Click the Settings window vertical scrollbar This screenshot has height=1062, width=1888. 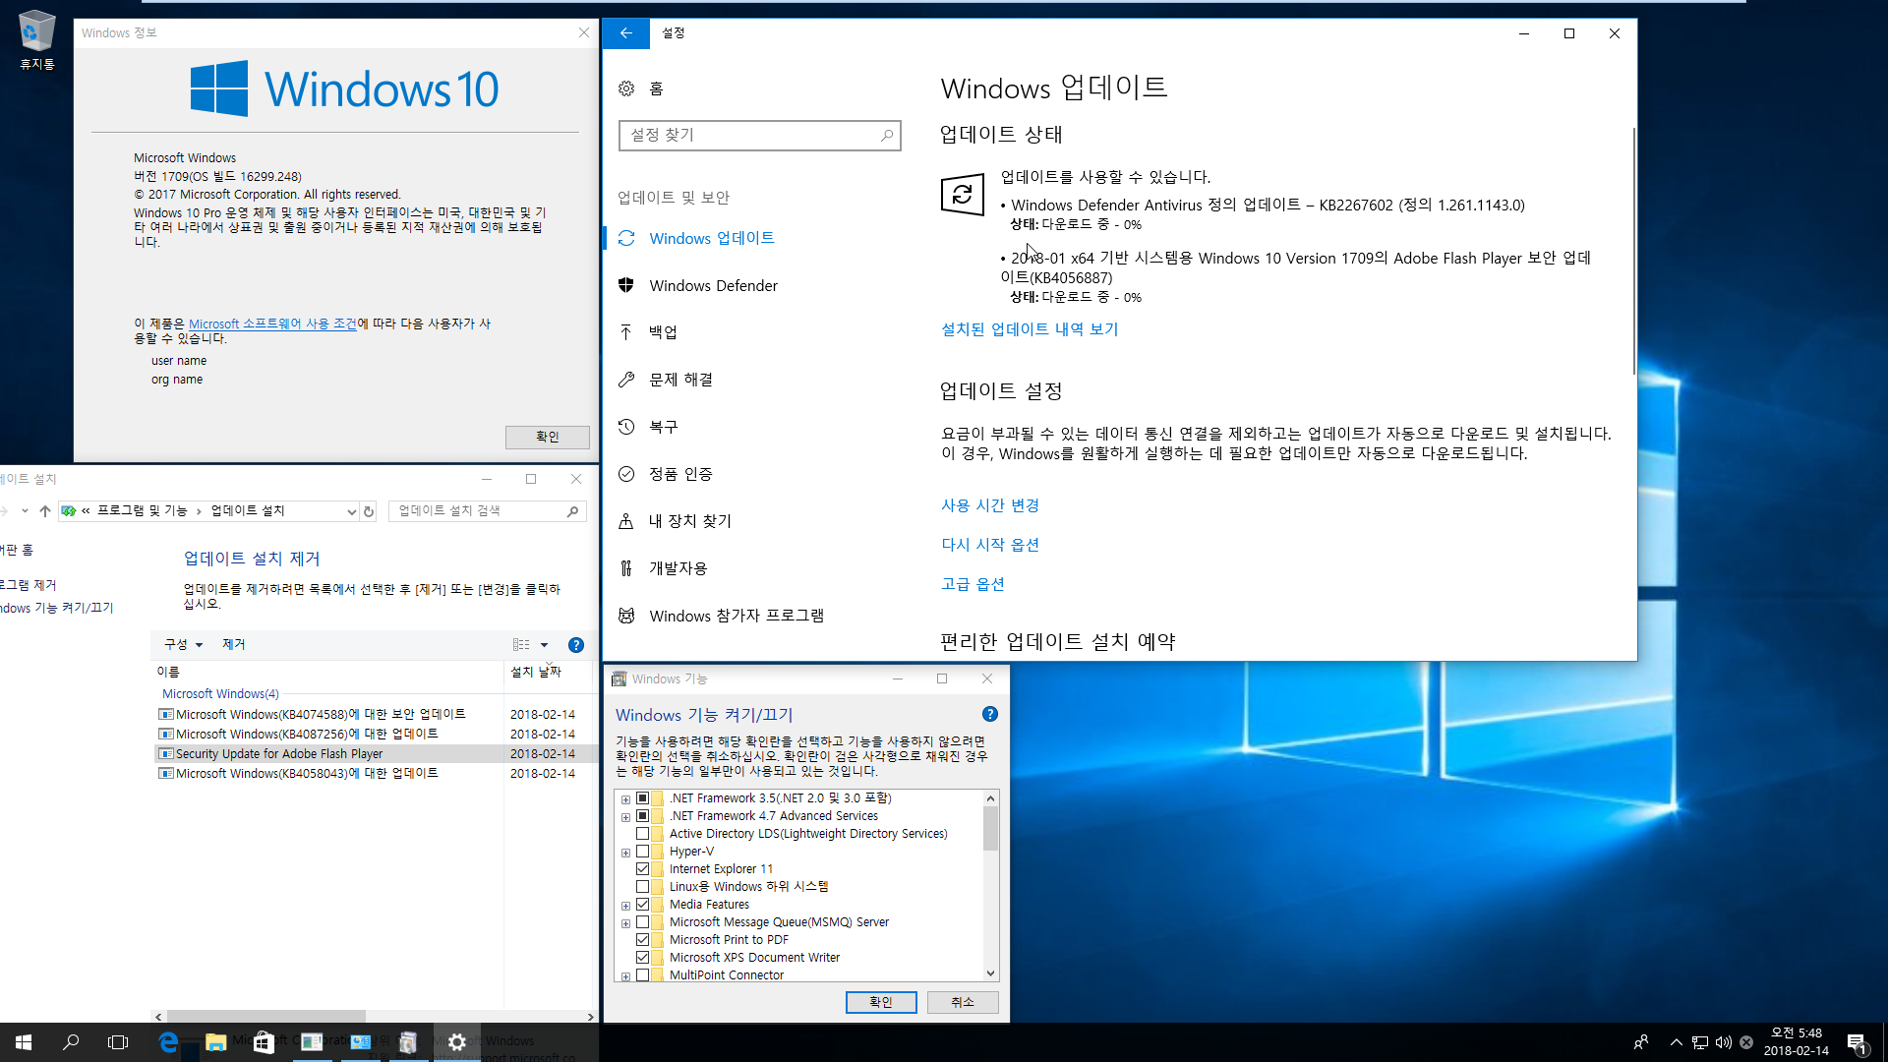tap(1633, 251)
